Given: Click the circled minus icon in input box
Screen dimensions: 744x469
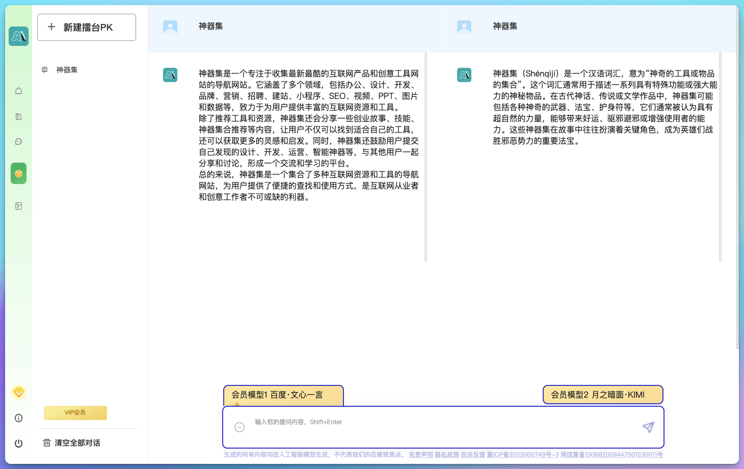Looking at the screenshot, I should point(240,427).
